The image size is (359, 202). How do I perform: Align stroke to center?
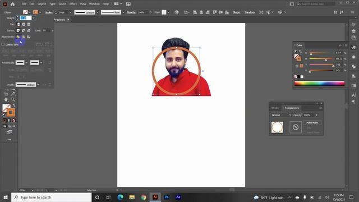point(18,36)
